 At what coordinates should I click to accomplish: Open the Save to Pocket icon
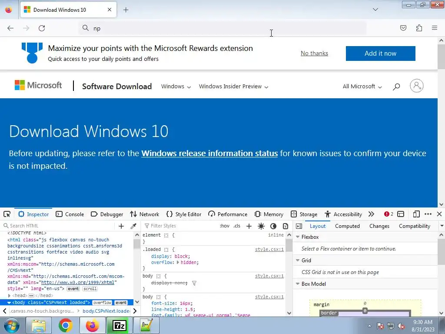(x=403, y=28)
